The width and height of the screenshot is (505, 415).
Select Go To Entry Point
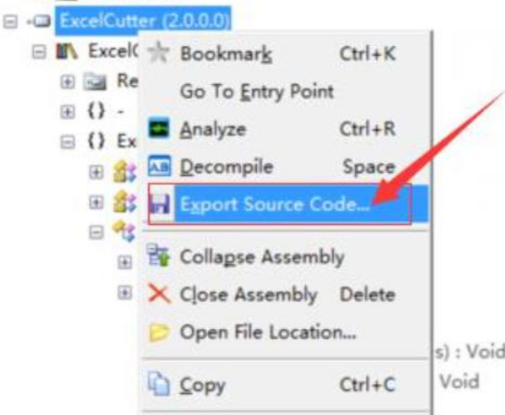(x=257, y=91)
